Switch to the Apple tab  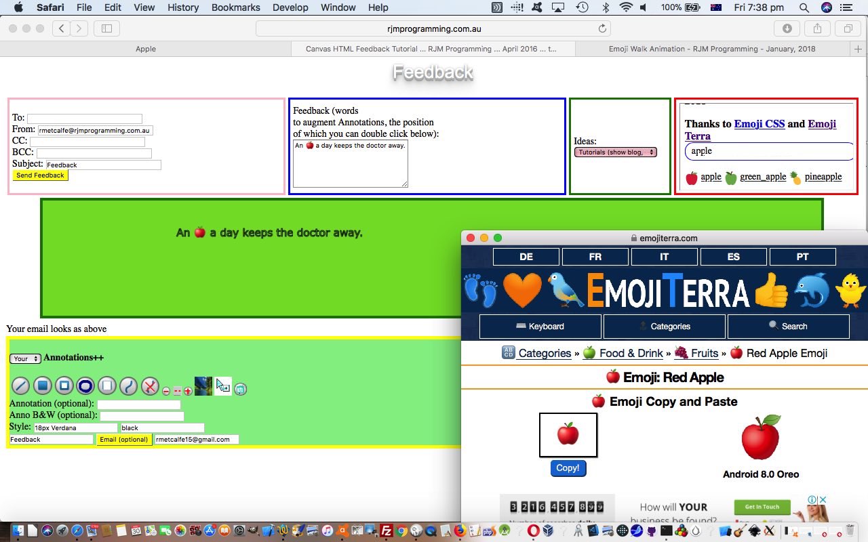tap(146, 49)
